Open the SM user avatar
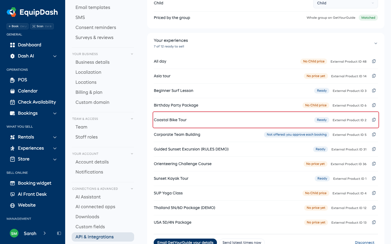The width and height of the screenshot is (391, 244). (x=14, y=233)
